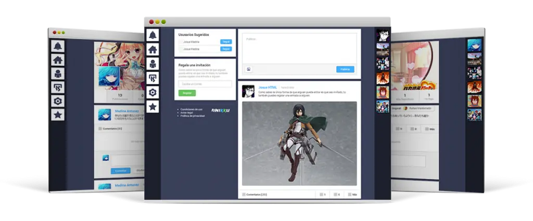This screenshot has height=221, width=533.
Task: Open settings gear in center window sidebar
Action: click(x=153, y=92)
